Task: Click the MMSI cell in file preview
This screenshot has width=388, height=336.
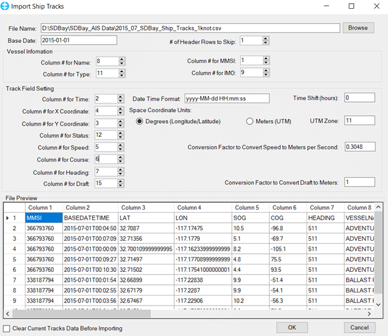Action: tap(44, 218)
